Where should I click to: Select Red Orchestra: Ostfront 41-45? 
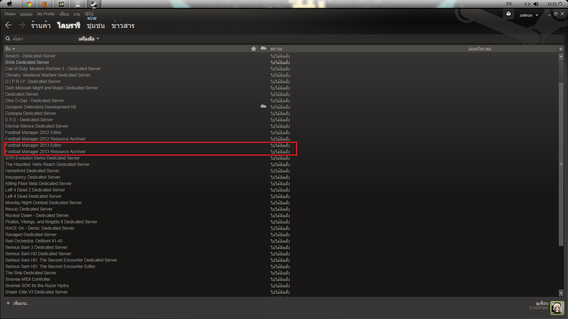tap(34, 241)
